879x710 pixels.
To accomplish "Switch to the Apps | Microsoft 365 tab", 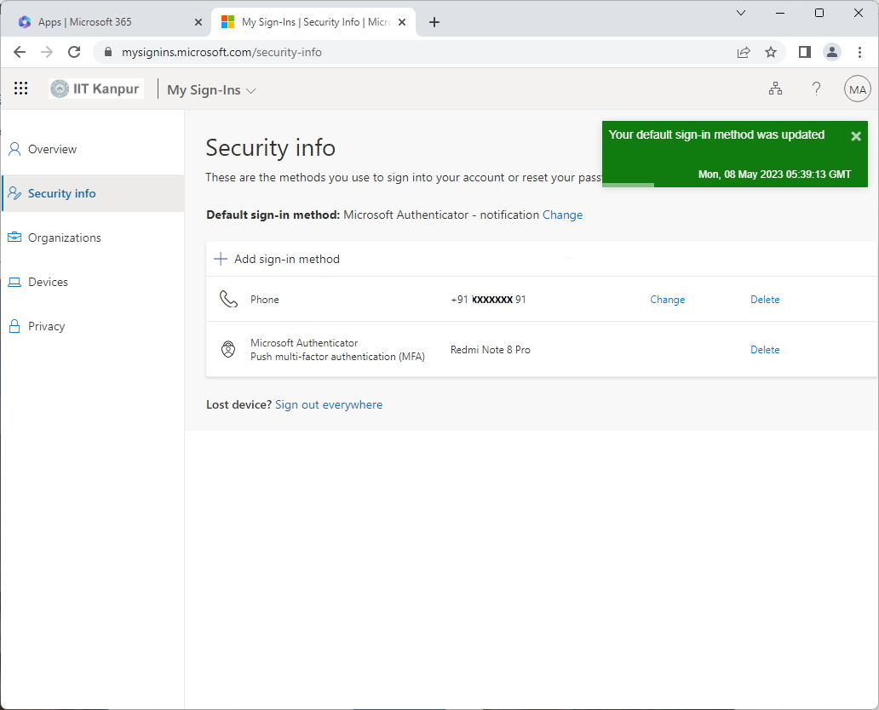I will pos(85,22).
